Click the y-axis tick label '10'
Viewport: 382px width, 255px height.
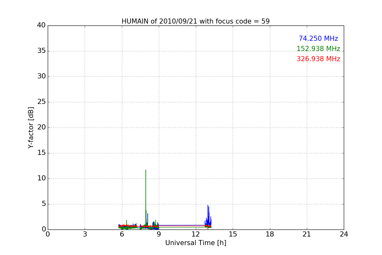tap(41, 178)
